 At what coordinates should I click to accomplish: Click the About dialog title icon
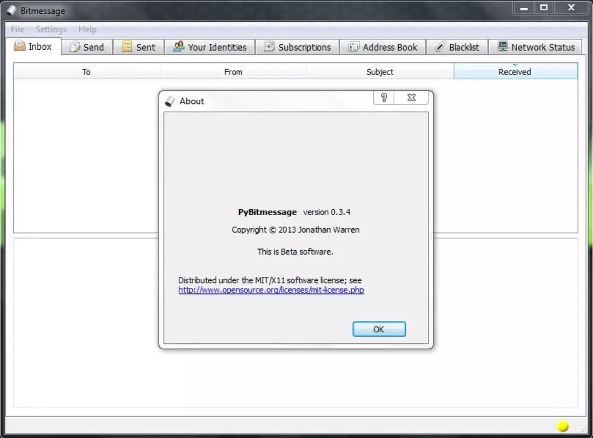point(170,101)
